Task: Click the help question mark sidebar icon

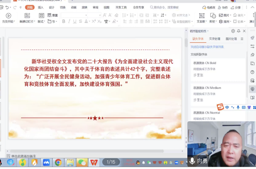Action: pyautogui.click(x=252, y=72)
